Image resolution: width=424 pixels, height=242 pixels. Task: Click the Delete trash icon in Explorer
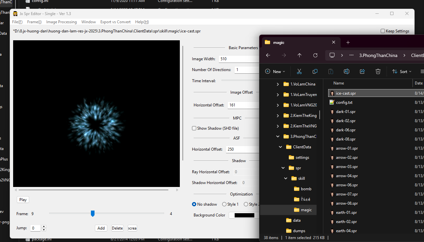pos(378,71)
